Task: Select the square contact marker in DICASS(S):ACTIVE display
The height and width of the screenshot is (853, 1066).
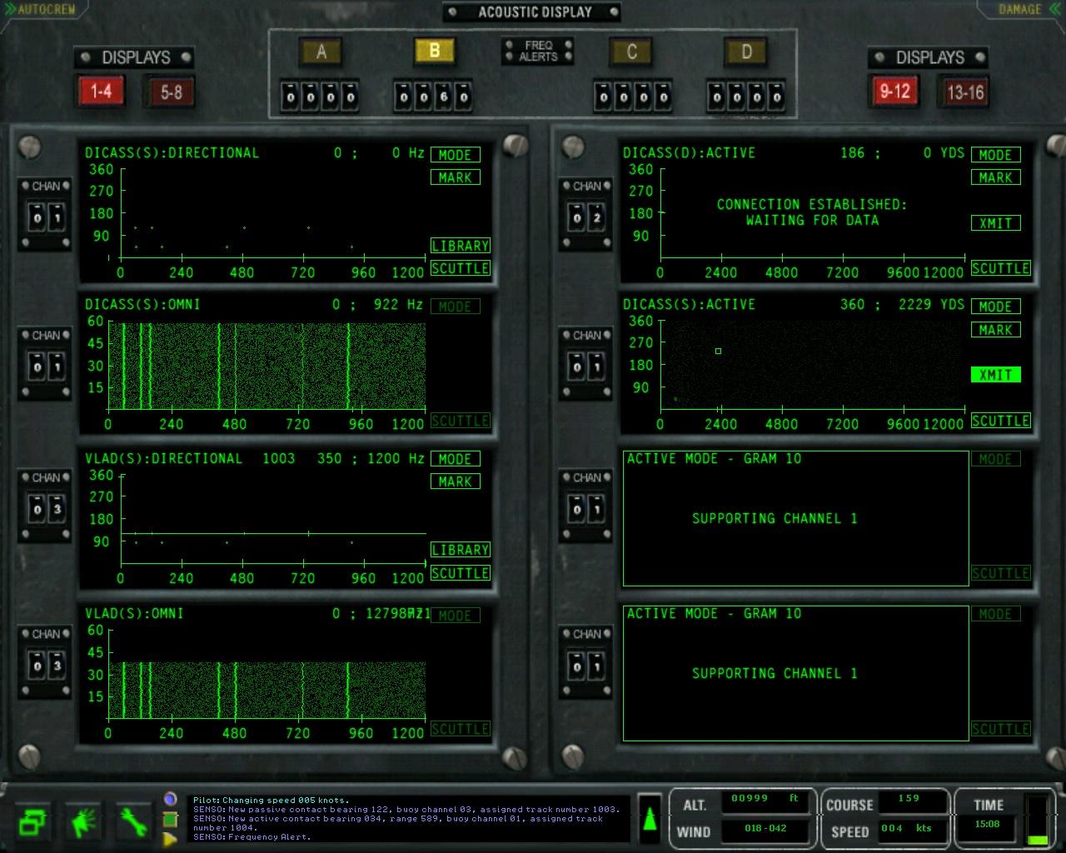Action: pos(718,351)
